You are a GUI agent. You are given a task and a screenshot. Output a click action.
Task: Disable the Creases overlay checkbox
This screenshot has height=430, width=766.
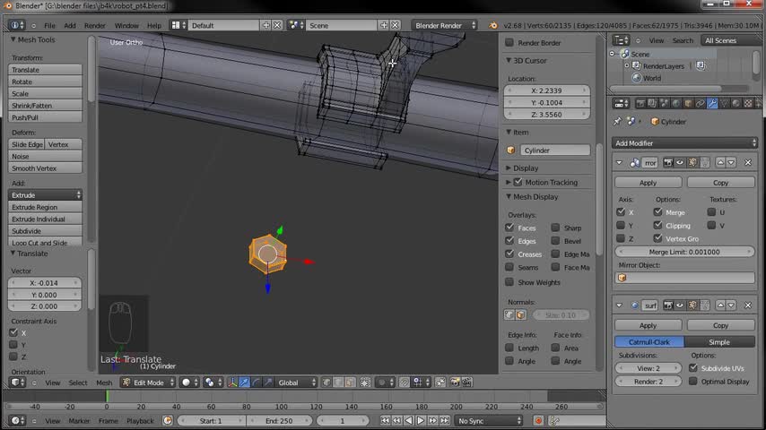(509, 254)
